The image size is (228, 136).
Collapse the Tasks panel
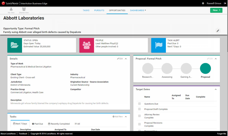[x=126, y=117]
